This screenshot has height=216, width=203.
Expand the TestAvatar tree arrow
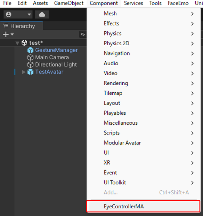point(24,72)
